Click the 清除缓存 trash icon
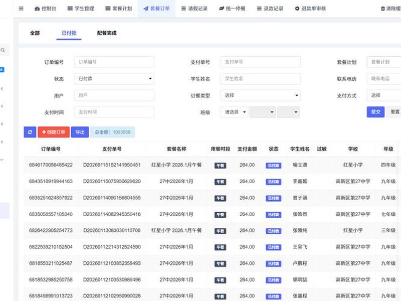The width and height of the screenshot is (401, 301). [x=383, y=9]
